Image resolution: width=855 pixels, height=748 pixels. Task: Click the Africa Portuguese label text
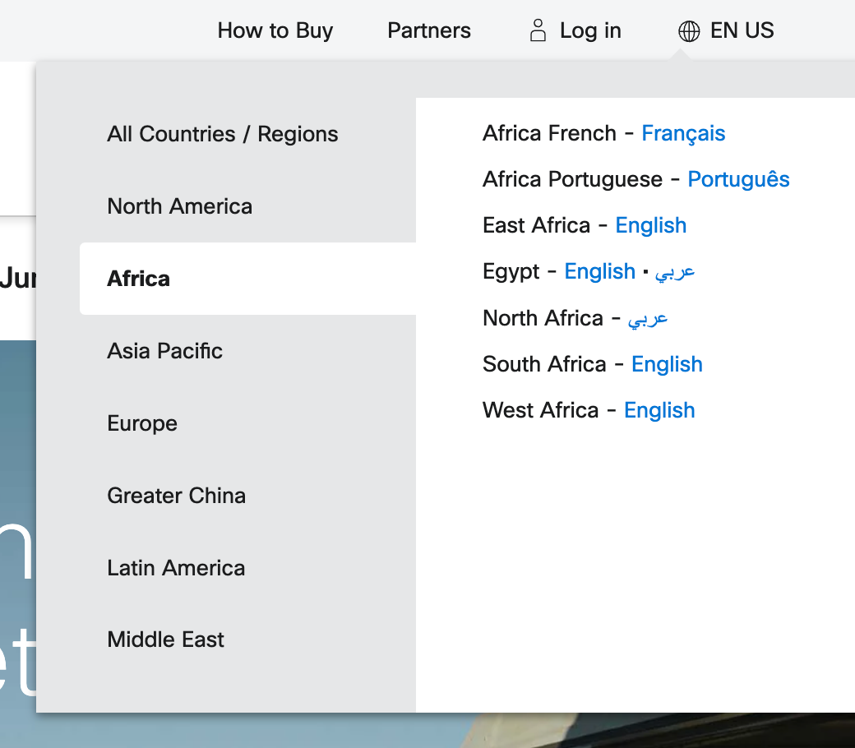point(572,179)
